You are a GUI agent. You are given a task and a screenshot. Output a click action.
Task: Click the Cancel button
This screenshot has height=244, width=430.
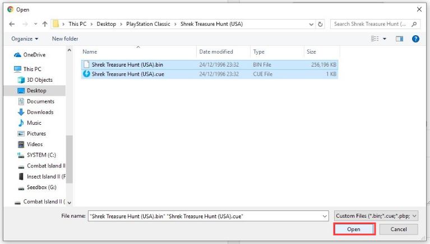coord(399,229)
